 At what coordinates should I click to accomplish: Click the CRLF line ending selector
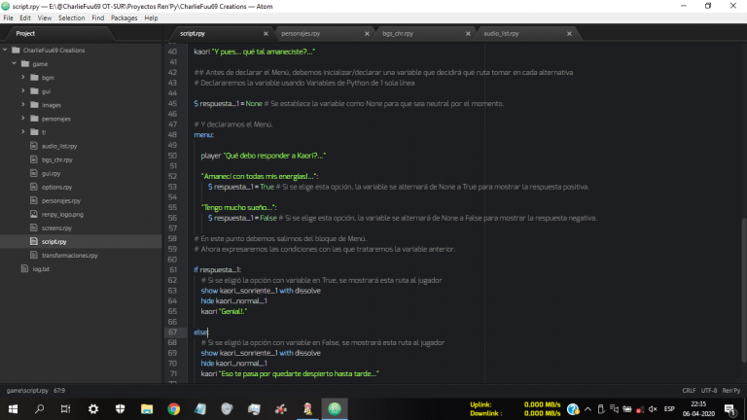point(687,389)
